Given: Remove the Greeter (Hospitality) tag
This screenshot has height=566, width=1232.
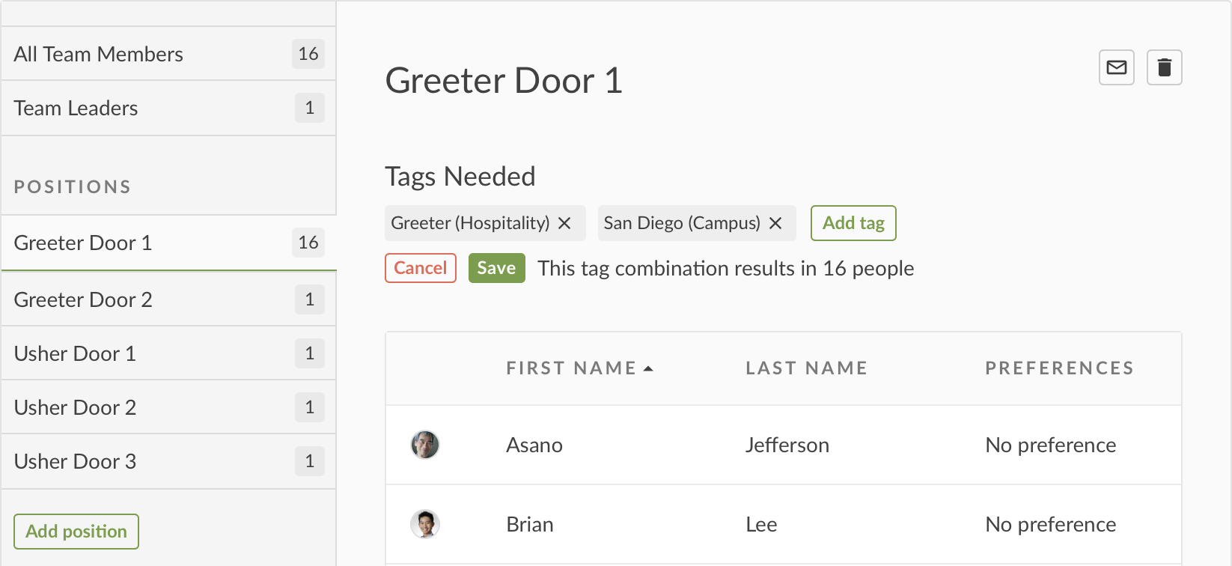Looking at the screenshot, I should click(x=565, y=223).
